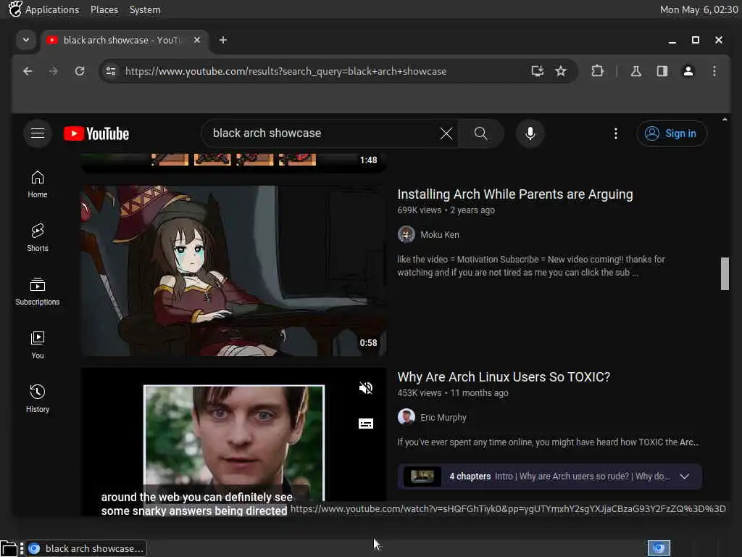Open the Places menu
The height and width of the screenshot is (557, 742).
[104, 9]
